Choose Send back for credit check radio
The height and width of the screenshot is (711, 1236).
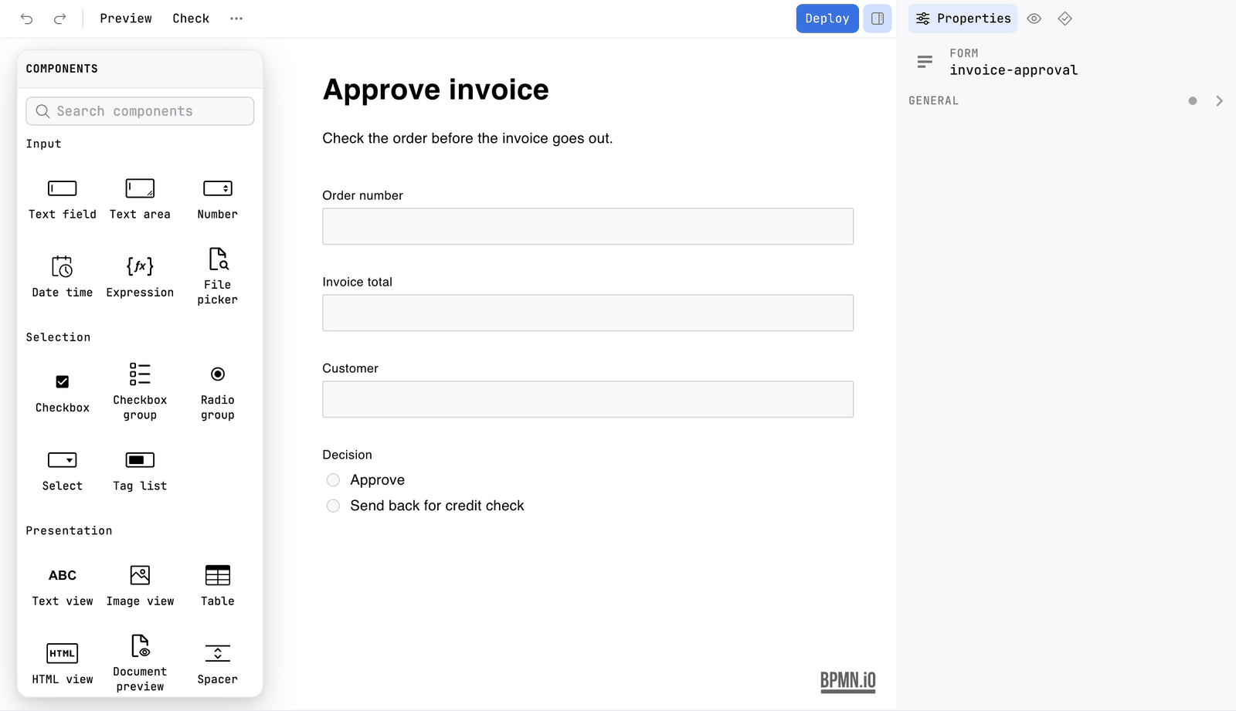pyautogui.click(x=333, y=506)
